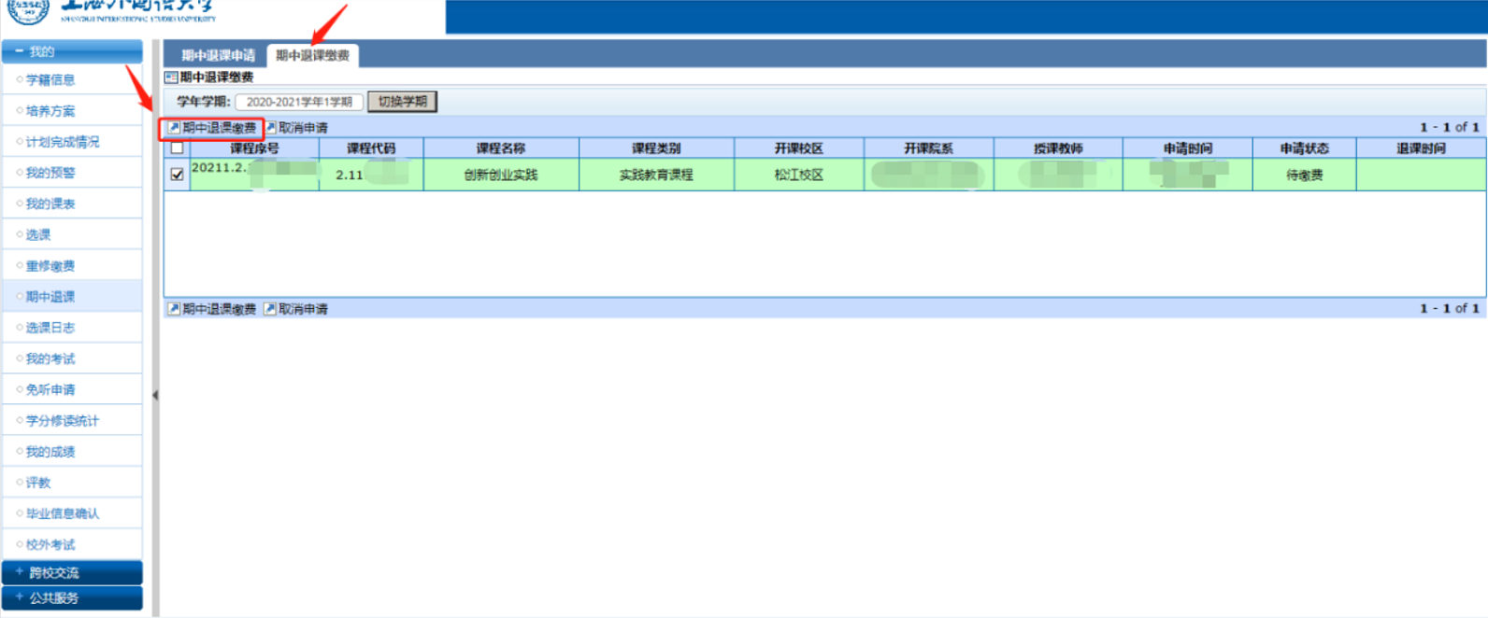Go to 重修缴费 in the sidebar
The height and width of the screenshot is (618, 1488).
pos(50,266)
